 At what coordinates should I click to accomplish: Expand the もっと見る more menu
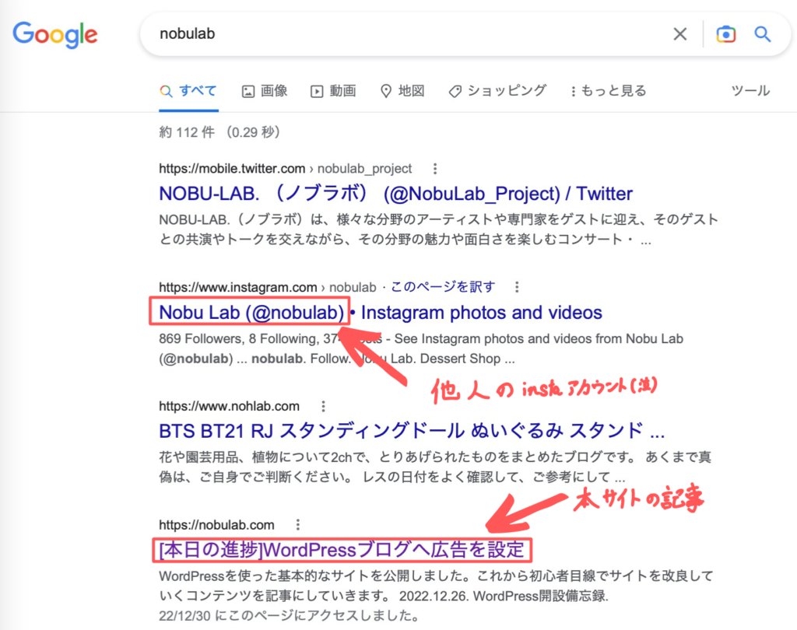608,91
